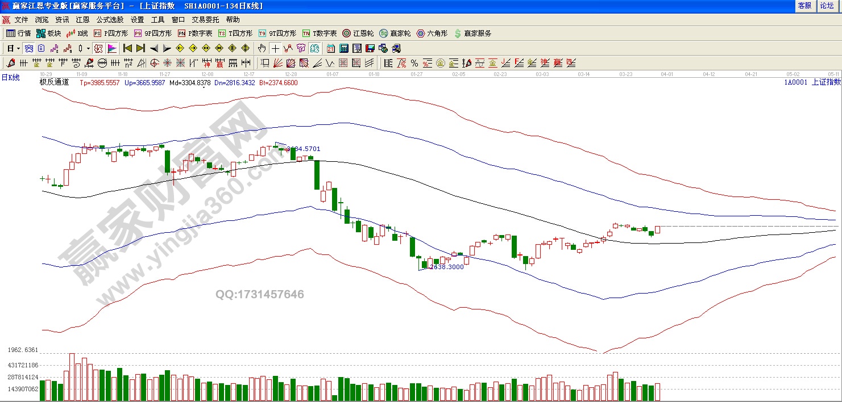842x402 pixels.
Task: Jump to the first bar with skip-to-start icon
Action: 128,48
